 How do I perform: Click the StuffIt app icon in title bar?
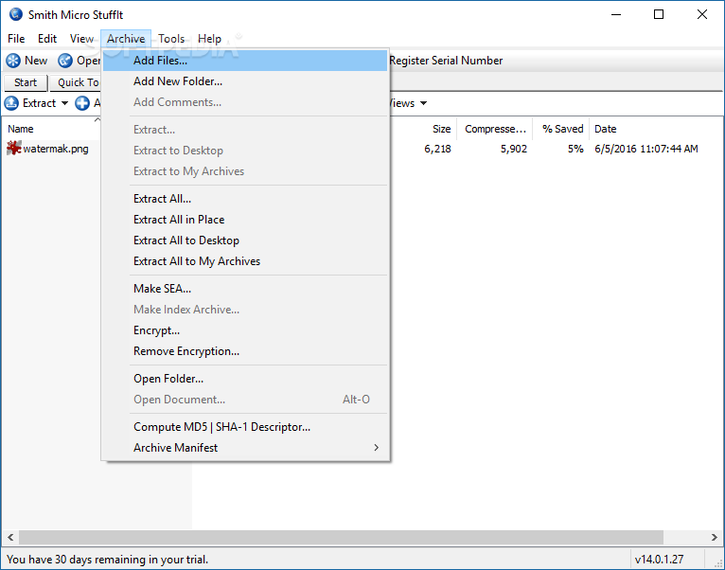pyautogui.click(x=16, y=14)
